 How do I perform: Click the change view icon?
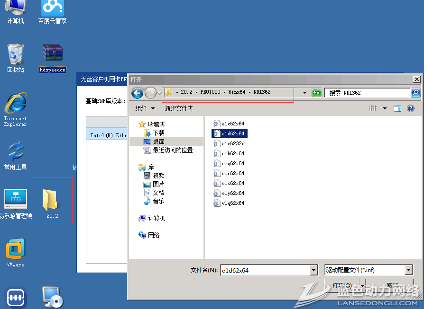pos(373,108)
